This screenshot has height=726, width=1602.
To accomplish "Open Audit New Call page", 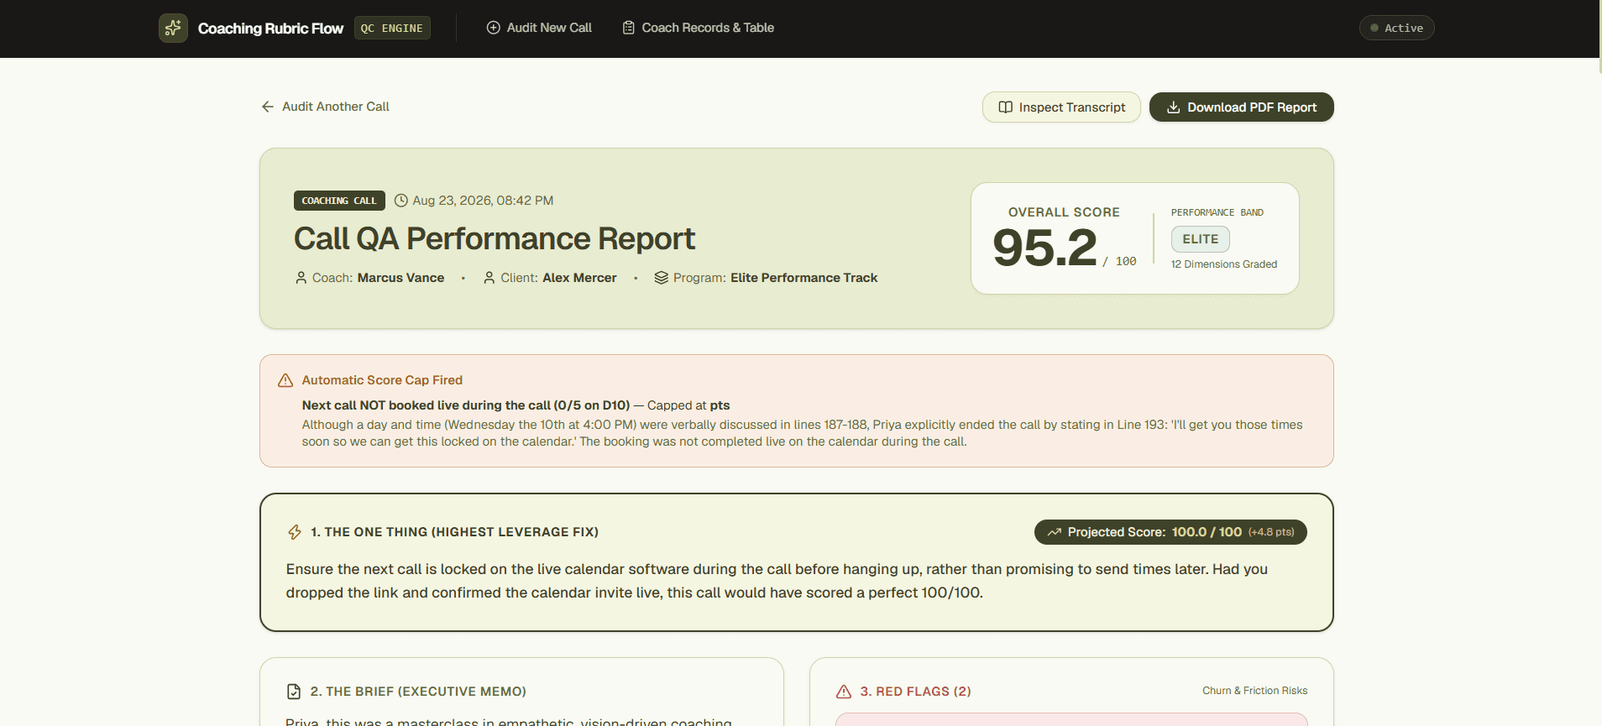I will pyautogui.click(x=539, y=28).
